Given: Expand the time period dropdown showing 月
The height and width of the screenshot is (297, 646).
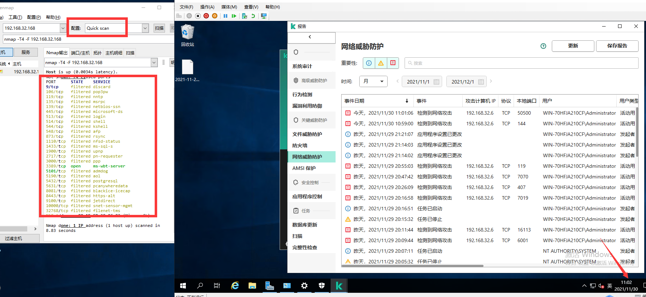Looking at the screenshot, I should (x=373, y=81).
